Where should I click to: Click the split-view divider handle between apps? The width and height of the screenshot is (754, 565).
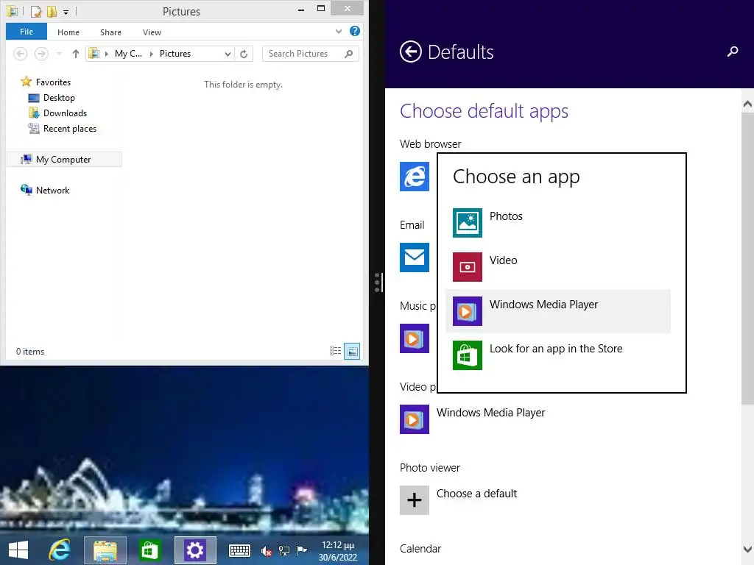click(378, 282)
